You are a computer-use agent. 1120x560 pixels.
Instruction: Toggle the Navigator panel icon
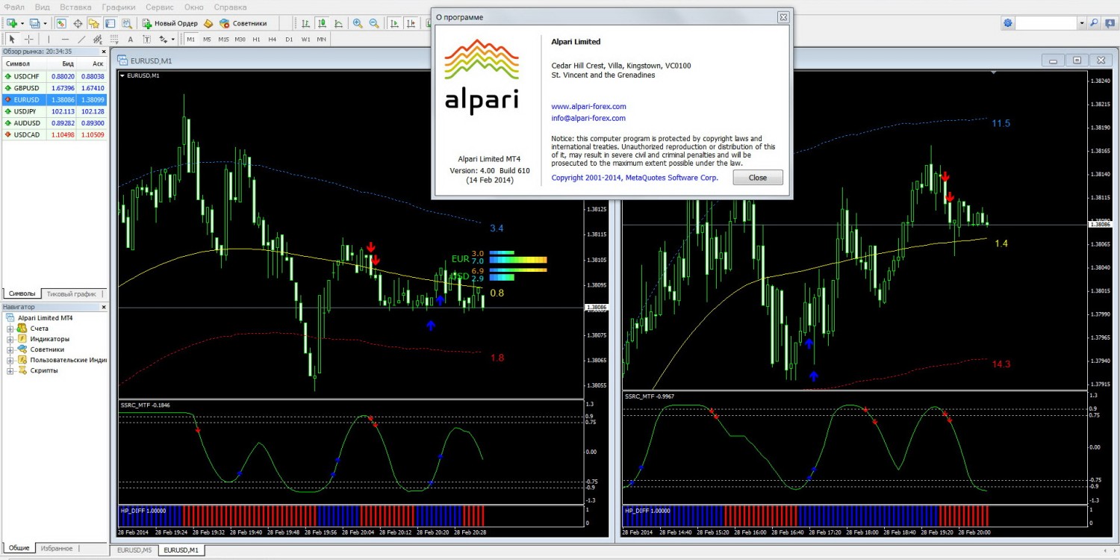coord(94,23)
